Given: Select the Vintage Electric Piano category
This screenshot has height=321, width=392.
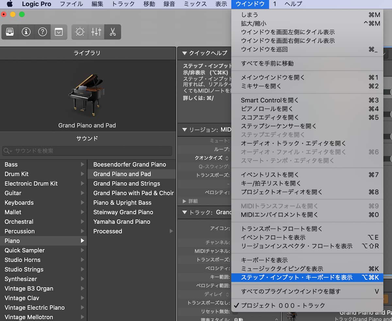Looking at the screenshot, I should (x=43, y=308).
